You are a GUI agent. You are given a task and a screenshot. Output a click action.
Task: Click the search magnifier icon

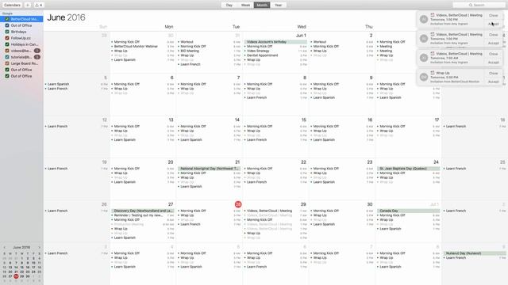[471, 6]
